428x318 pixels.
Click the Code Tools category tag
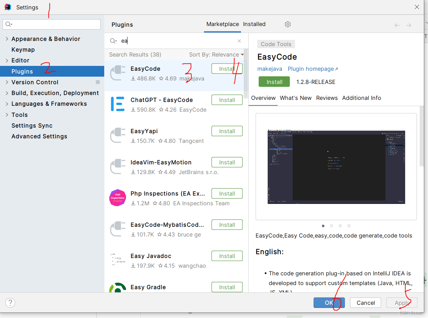point(276,44)
